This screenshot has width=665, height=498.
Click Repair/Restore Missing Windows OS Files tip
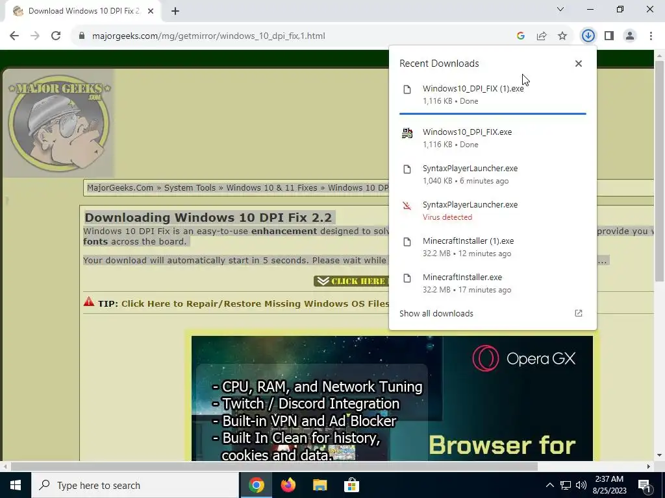click(255, 303)
